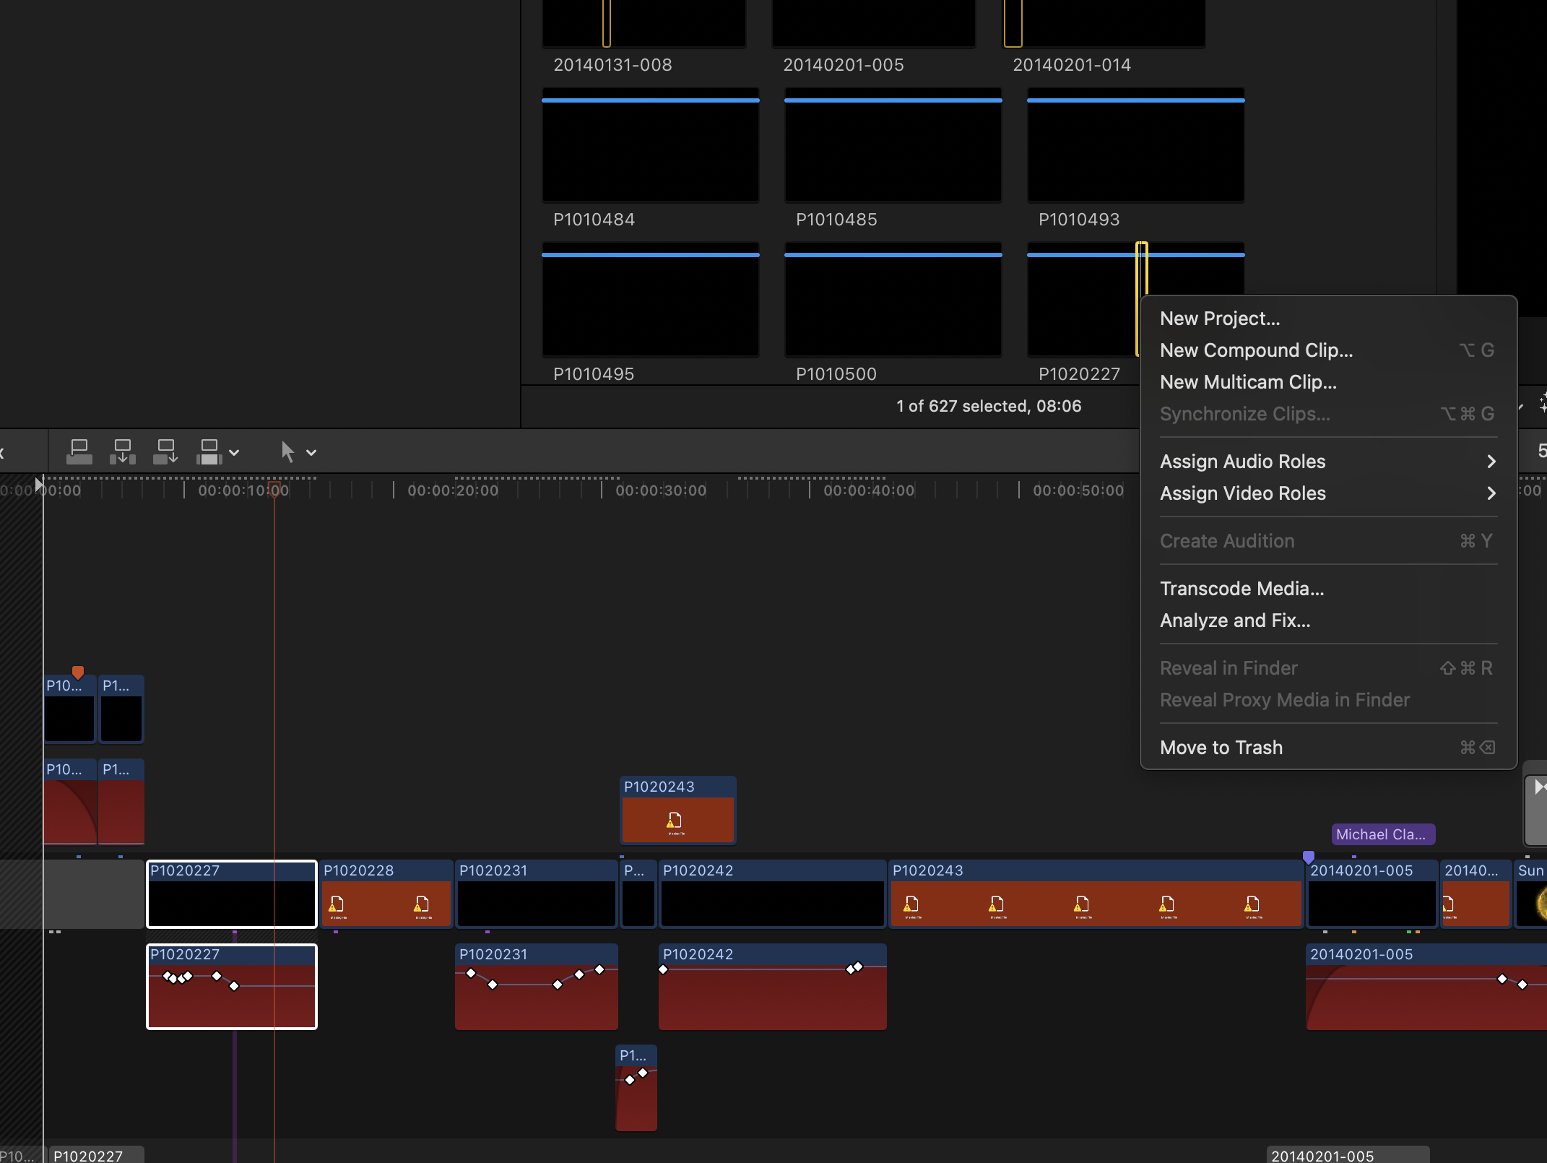Click the Connect clip to primary storyline icon
Viewport: 1547px width, 1163px height.
tap(79, 452)
